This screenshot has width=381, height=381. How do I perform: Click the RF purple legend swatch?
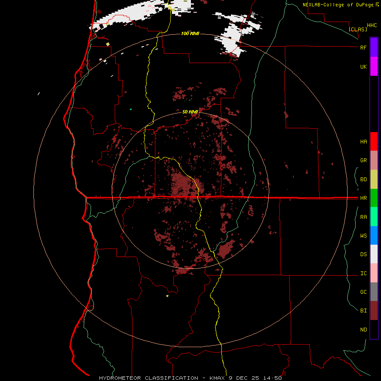[x=374, y=47]
